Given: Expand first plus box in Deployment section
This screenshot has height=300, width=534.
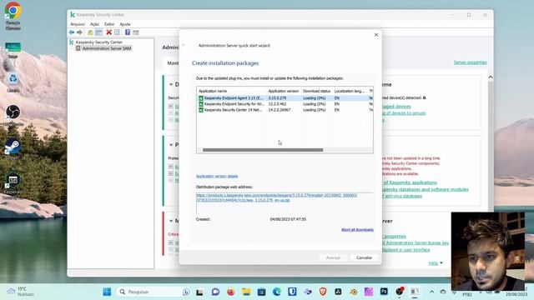Looking at the screenshot, I should pos(170,107).
